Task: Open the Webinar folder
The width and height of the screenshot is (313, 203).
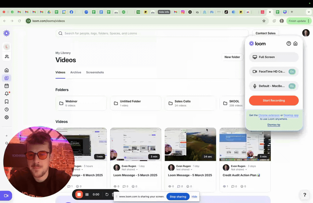Action: pyautogui.click(x=81, y=103)
